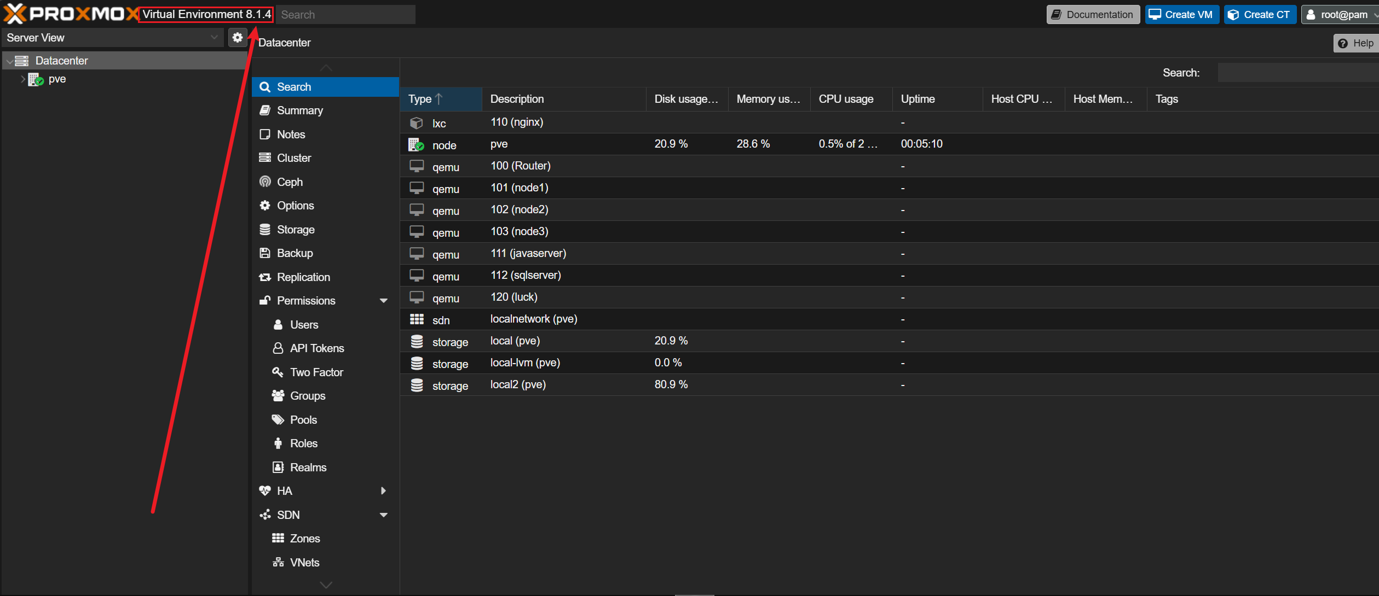
Task: Open the Ceph section via its icon
Action: (x=266, y=182)
